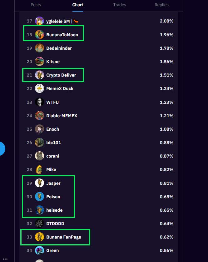Switch to the Replies tab
This screenshot has height=262, width=208.
coord(161,5)
